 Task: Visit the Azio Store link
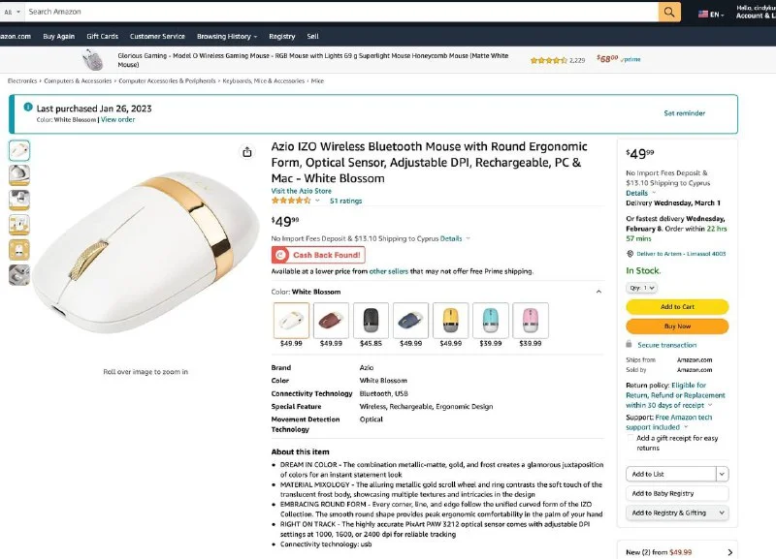point(302,191)
